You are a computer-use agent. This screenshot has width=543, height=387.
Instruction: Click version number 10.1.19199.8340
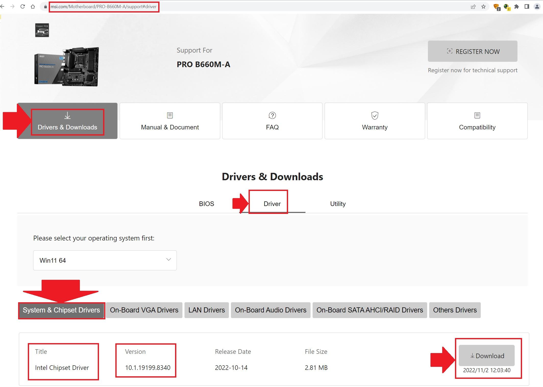148,368
